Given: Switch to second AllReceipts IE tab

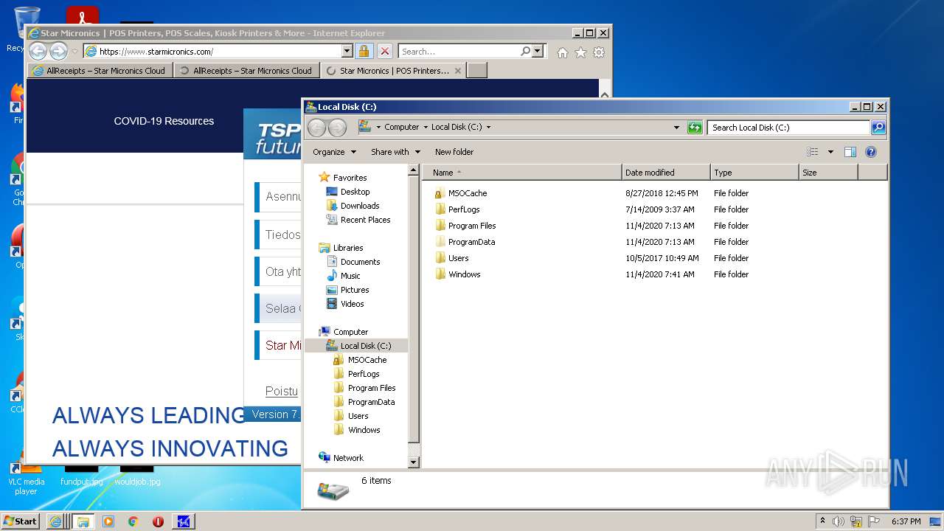Looking at the screenshot, I should [247, 71].
